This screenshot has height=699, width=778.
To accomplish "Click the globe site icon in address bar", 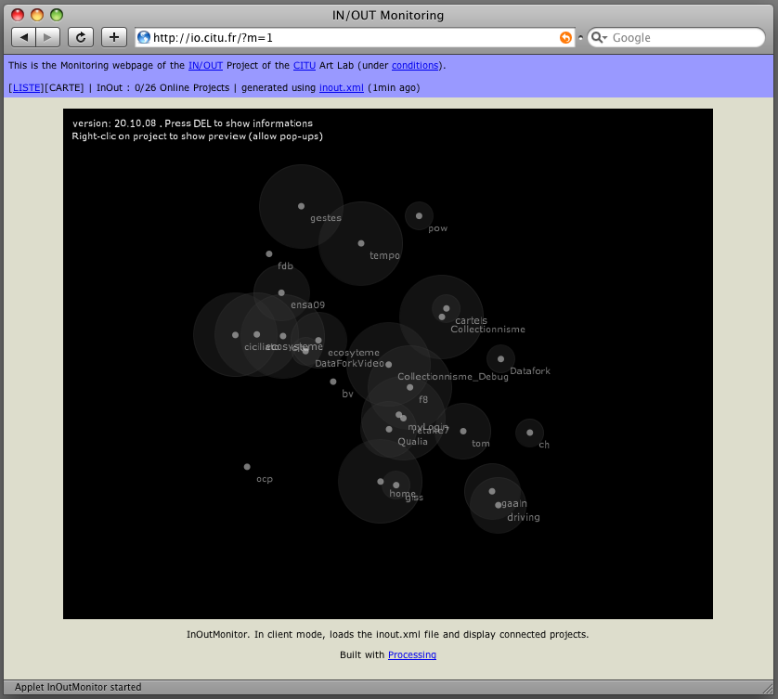I will tap(144, 38).
